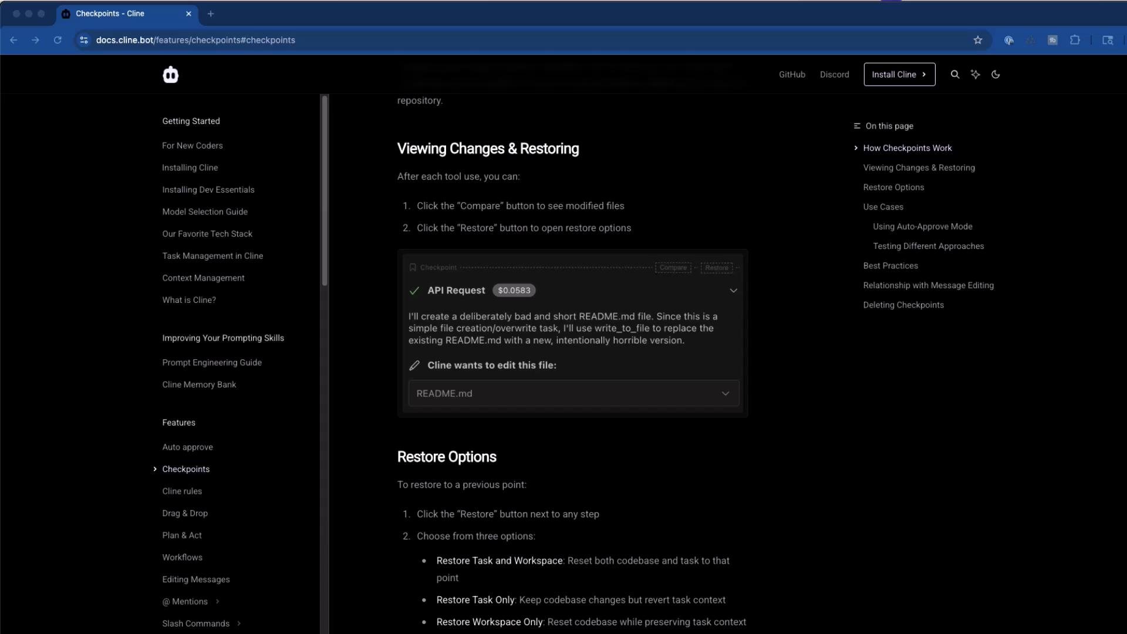Jump to Viewing Changes & Restoring section
1127x634 pixels.
click(919, 168)
